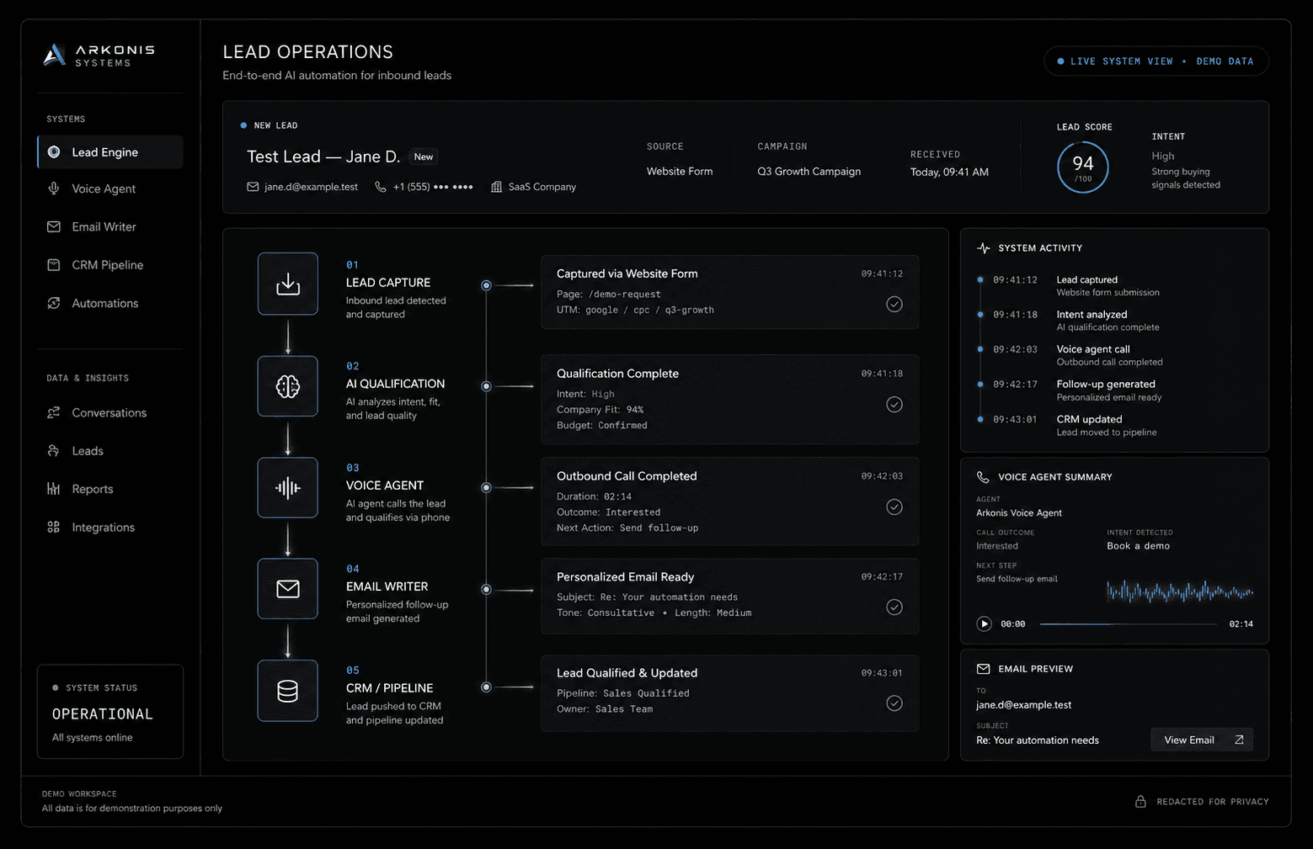Click the Voice Agent waveform icon tile
Image resolution: width=1313 pixels, height=849 pixels.
pyautogui.click(x=288, y=488)
